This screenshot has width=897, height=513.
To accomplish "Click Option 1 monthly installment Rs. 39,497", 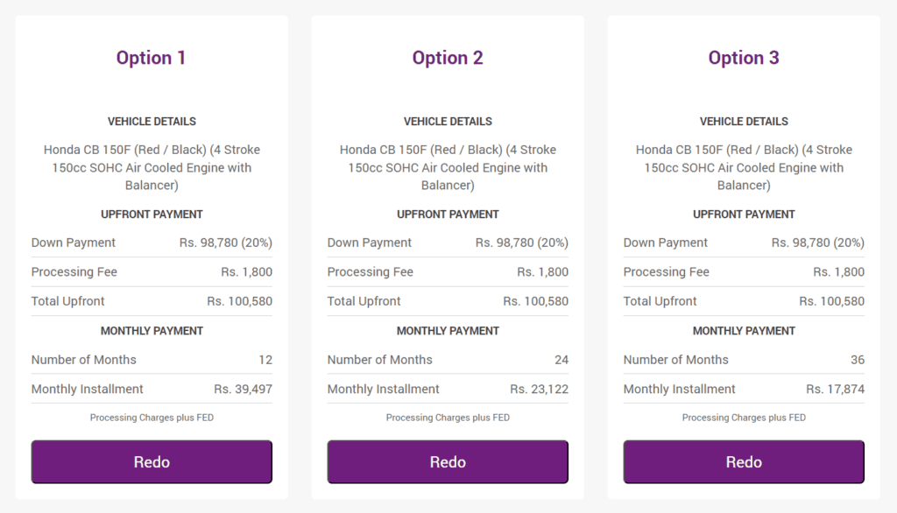I will coord(244,389).
